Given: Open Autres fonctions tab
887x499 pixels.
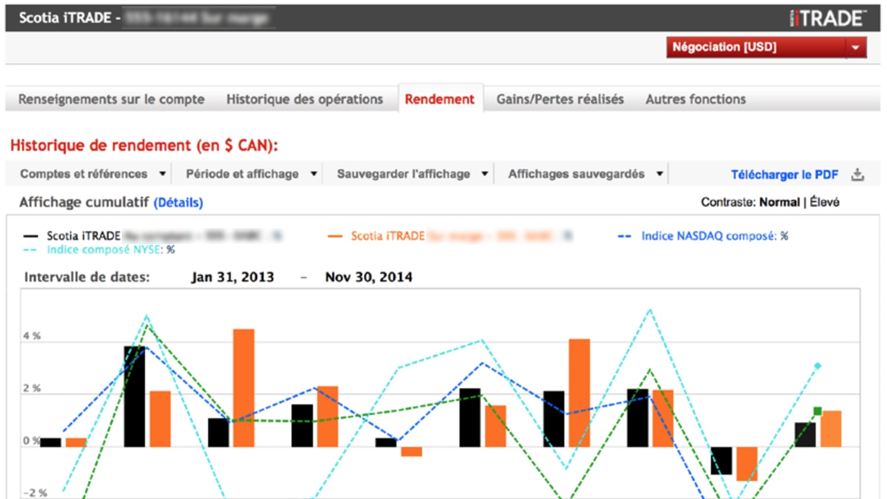Looking at the screenshot, I should pyautogui.click(x=696, y=99).
